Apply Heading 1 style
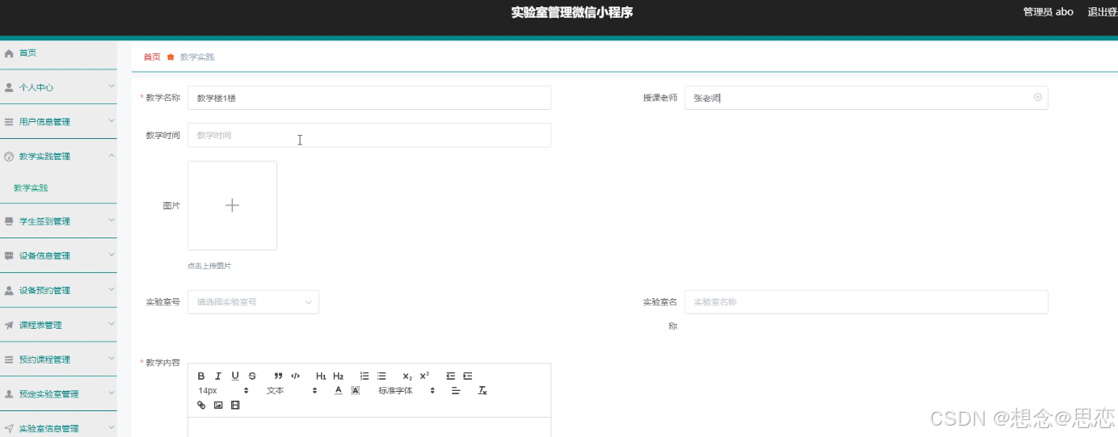 (321, 376)
